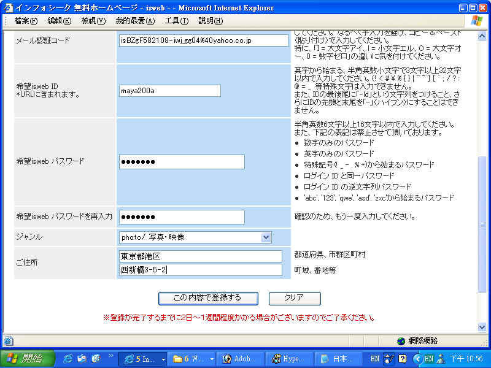Image resolution: width=491 pixels, height=368 pixels.
Task: Click the 確認のため、もう一度入力してください text
Action: [355, 217]
